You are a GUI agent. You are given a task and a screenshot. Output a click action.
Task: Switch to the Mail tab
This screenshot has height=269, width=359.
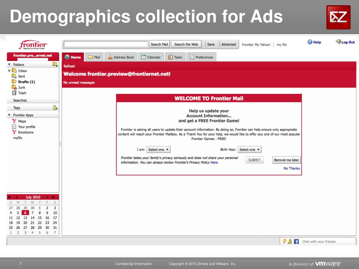94,57
